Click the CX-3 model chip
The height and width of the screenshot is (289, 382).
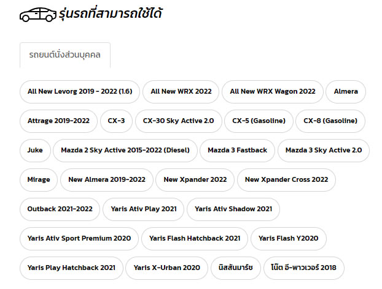tap(116, 121)
